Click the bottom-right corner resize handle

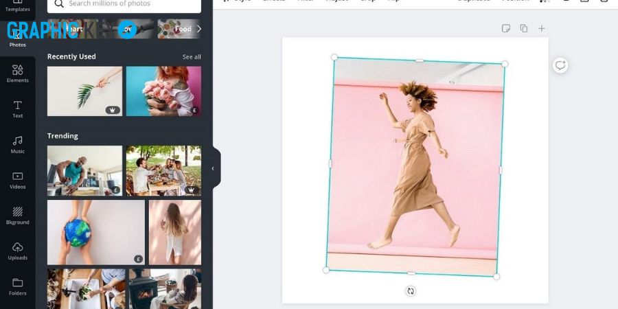496,277
